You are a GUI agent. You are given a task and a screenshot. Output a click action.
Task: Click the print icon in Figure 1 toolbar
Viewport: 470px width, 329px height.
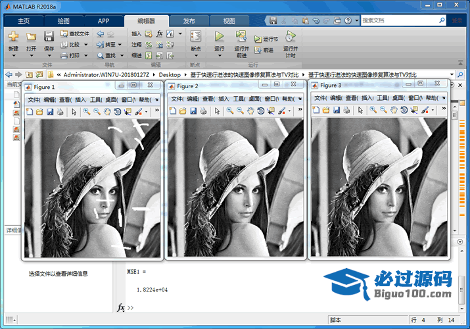click(x=60, y=112)
